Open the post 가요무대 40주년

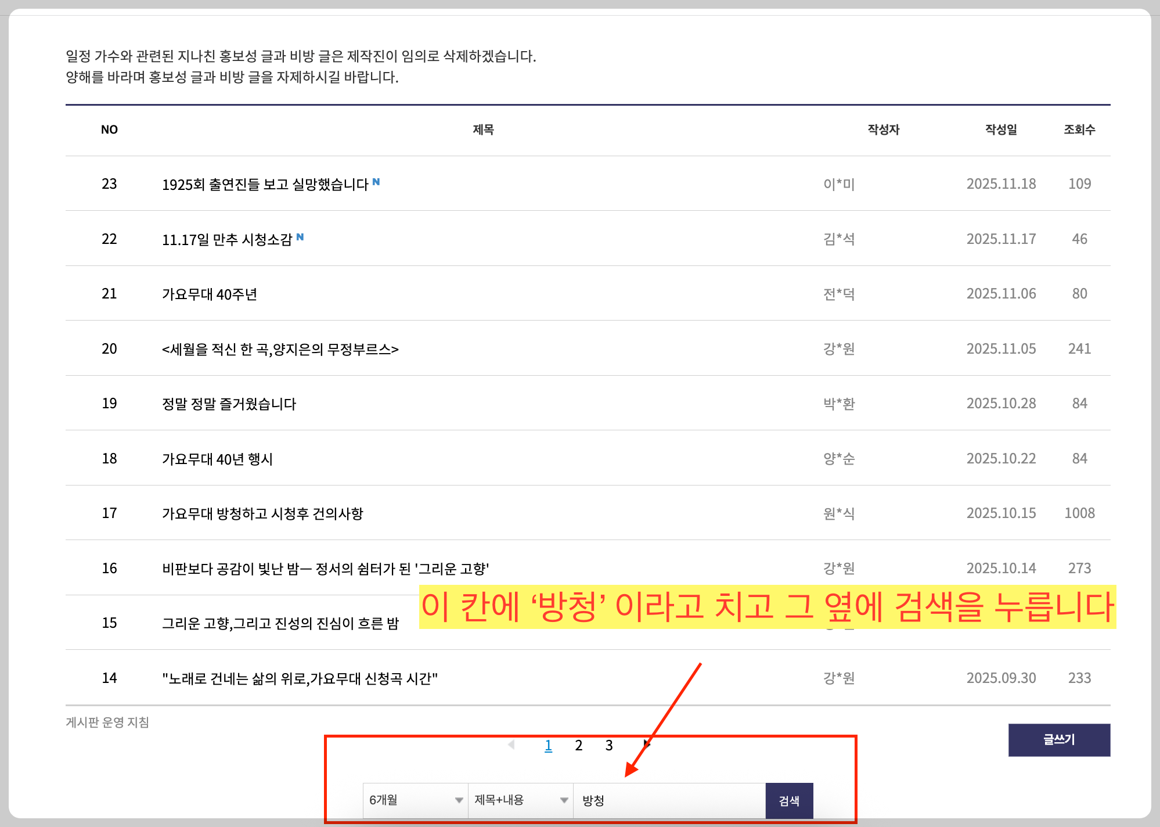[210, 294]
